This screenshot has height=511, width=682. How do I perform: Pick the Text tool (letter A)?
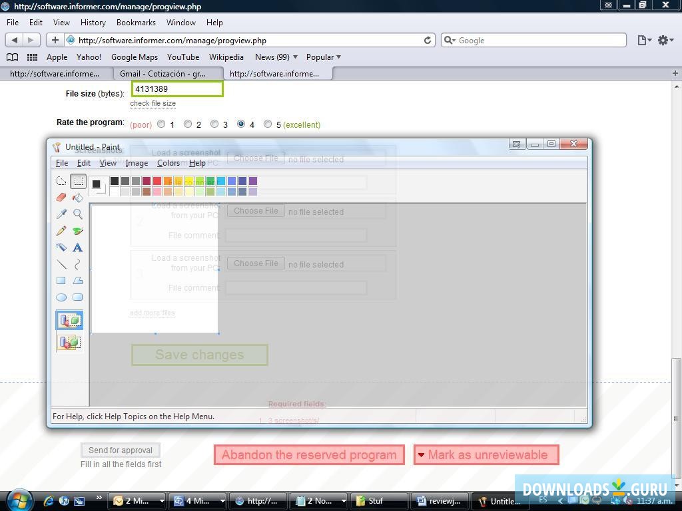[x=78, y=248]
